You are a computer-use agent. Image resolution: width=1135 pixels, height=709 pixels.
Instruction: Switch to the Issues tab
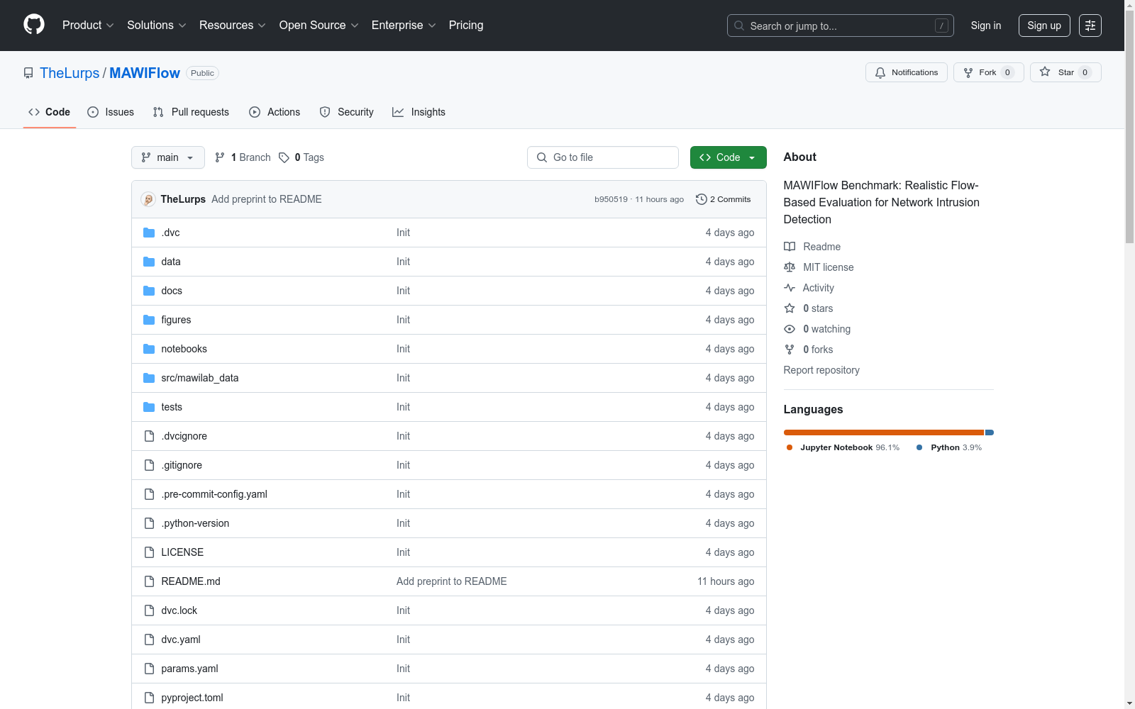pos(111,112)
